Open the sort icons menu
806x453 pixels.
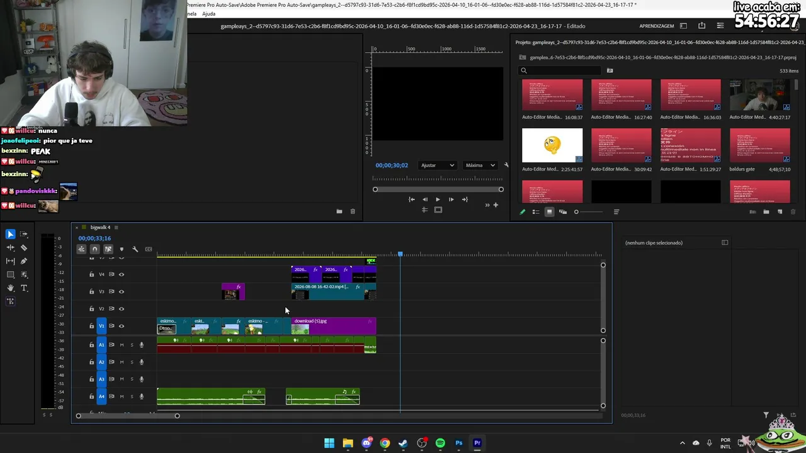pyautogui.click(x=616, y=212)
